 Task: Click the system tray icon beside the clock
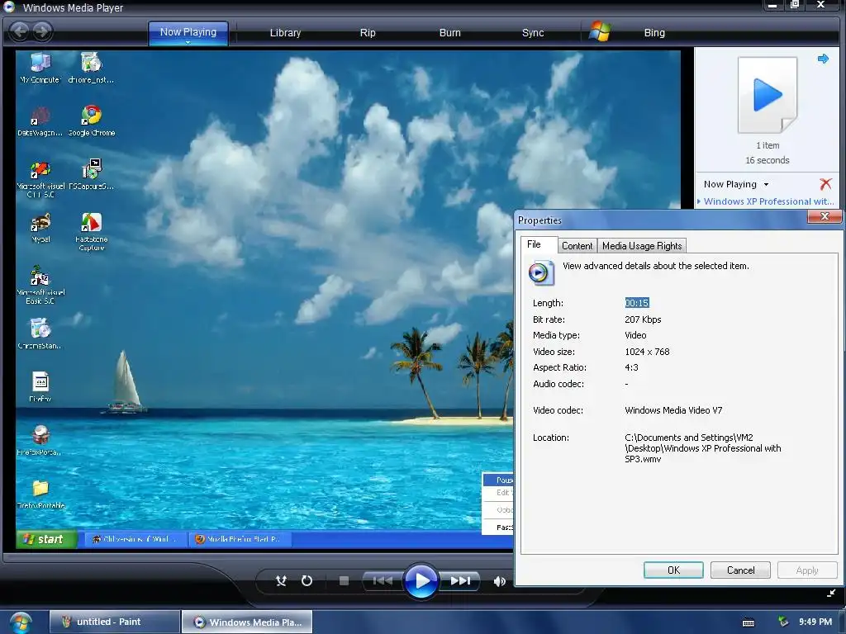click(x=783, y=622)
